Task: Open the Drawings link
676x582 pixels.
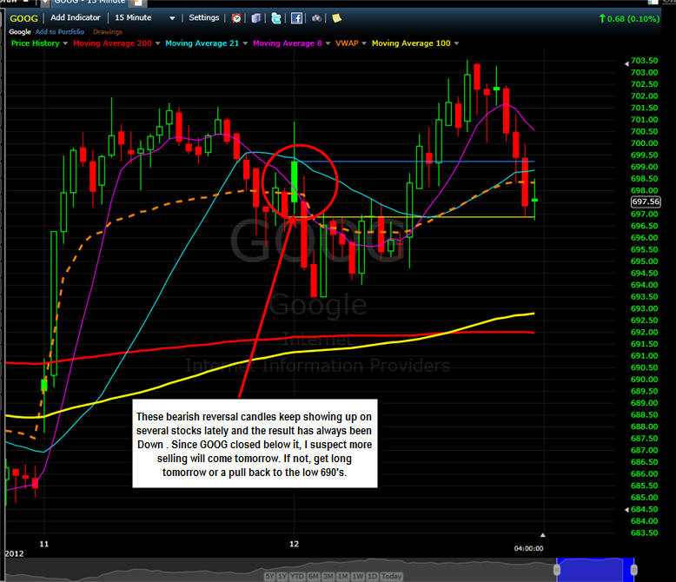Action: click(x=108, y=32)
